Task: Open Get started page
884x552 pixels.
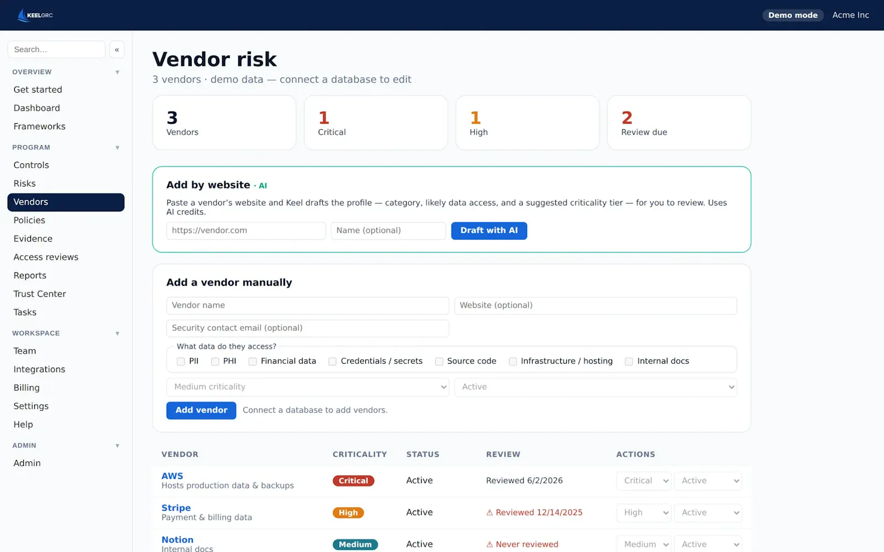Action: (x=66, y=89)
